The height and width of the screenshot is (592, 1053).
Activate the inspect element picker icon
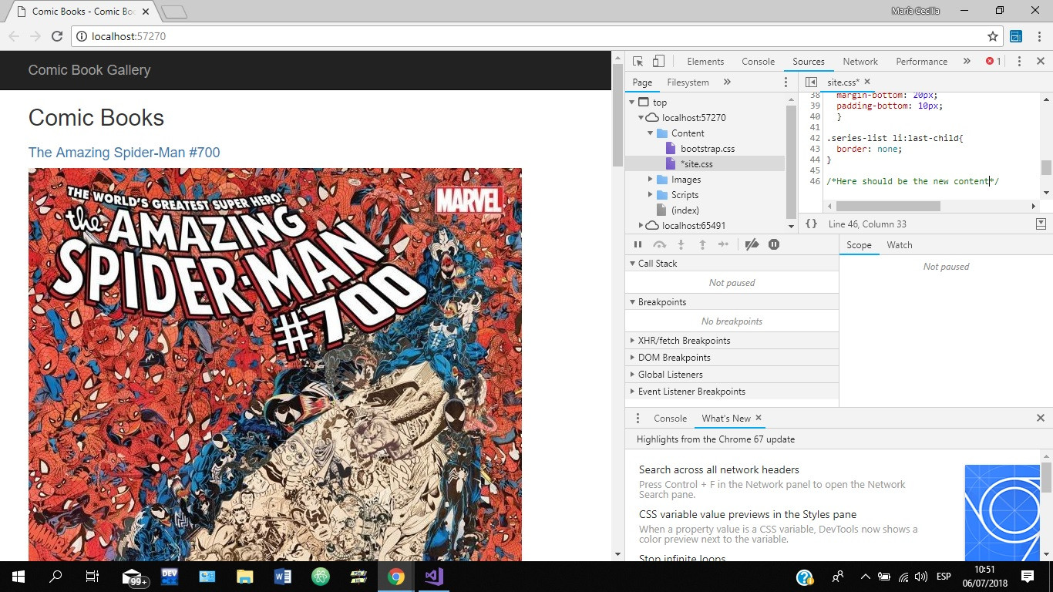638,62
